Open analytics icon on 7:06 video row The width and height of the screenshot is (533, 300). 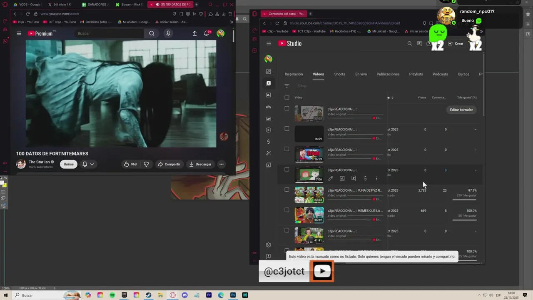point(342,178)
